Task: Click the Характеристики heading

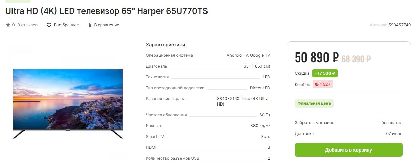Action: [165, 45]
